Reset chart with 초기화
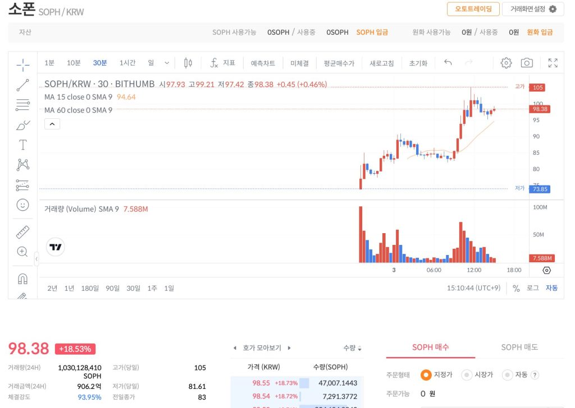The height and width of the screenshot is (408, 575). [x=418, y=63]
